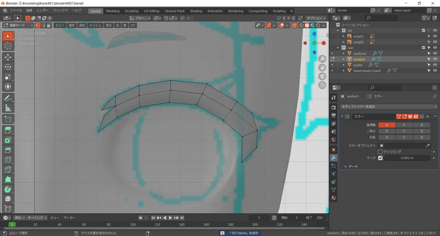The height and width of the screenshot is (236, 440).
Task: Collapse the ミラー modifier panel
Action: pyautogui.click(x=342, y=117)
